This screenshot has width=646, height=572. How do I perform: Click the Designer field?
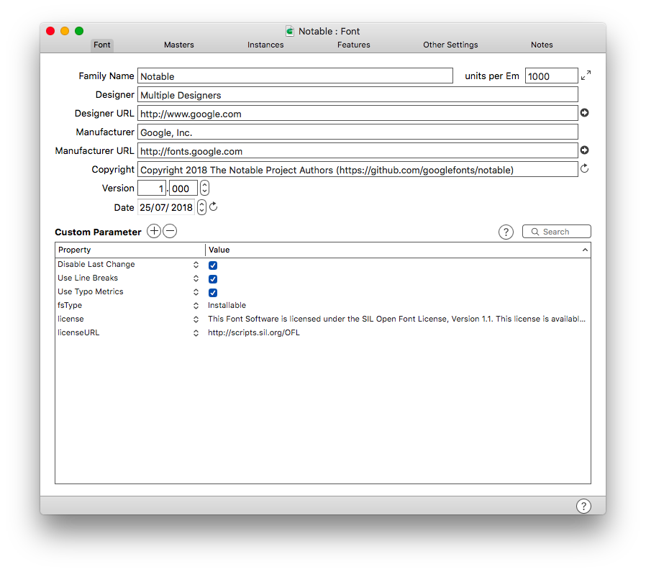pos(358,94)
